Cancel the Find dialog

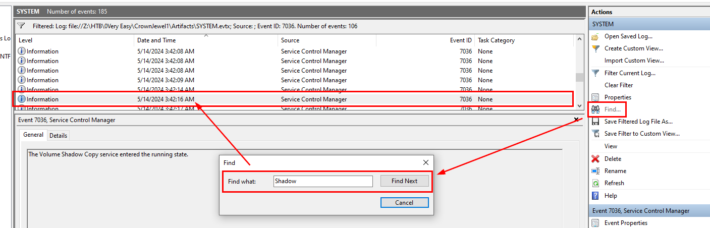click(x=404, y=203)
